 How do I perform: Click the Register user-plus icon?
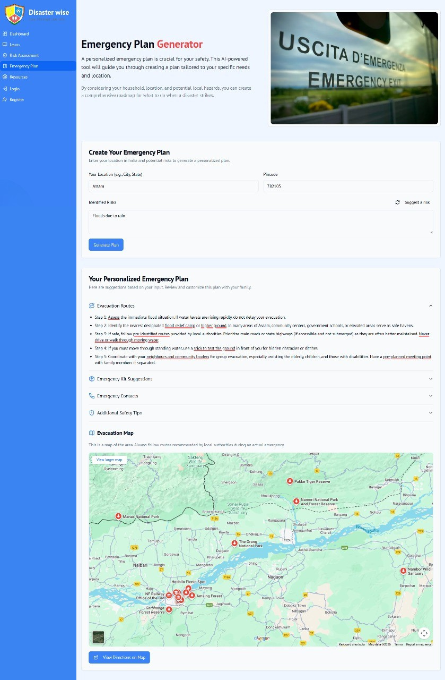5,99
